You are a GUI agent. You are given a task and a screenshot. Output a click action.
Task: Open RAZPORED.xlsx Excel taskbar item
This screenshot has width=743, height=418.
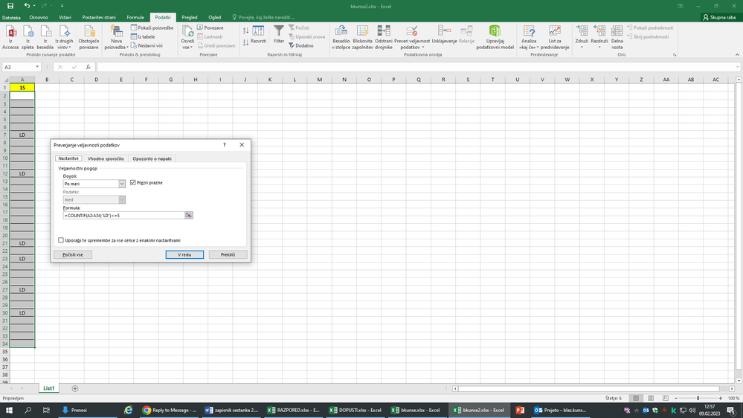pyautogui.click(x=293, y=410)
